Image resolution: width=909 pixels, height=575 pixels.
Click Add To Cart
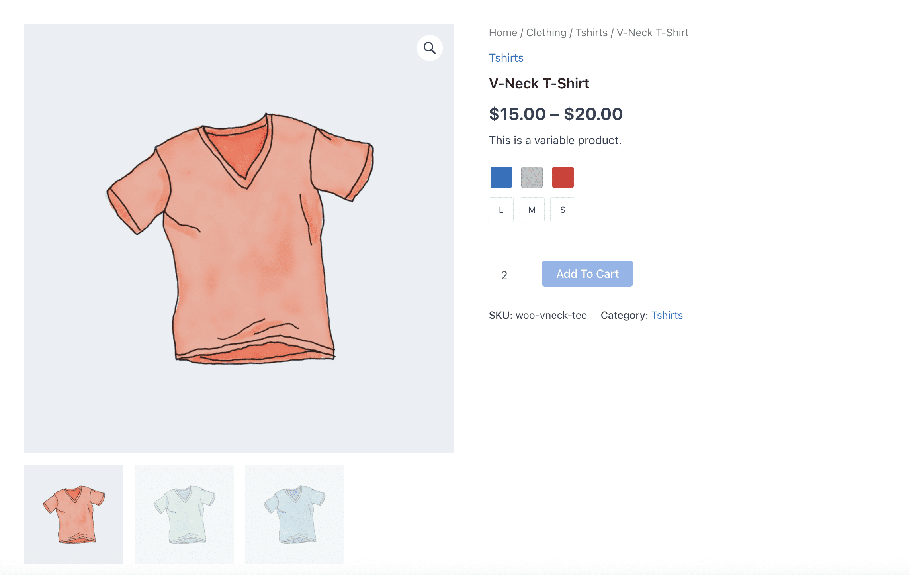click(x=587, y=274)
